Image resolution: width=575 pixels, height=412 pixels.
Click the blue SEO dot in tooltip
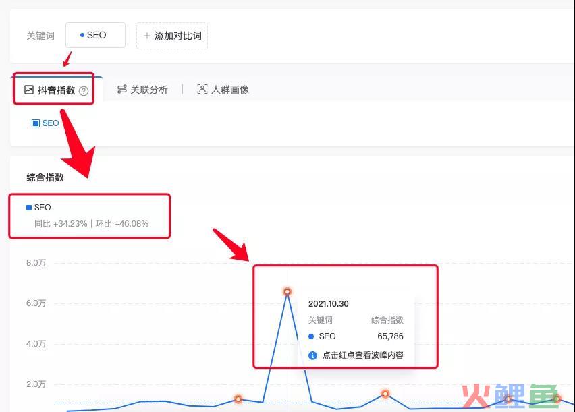[x=311, y=336]
